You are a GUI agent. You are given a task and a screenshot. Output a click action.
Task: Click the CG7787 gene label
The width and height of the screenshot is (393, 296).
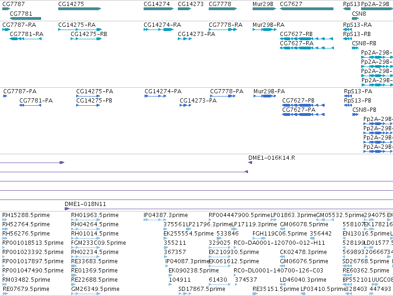(x=13, y=4)
